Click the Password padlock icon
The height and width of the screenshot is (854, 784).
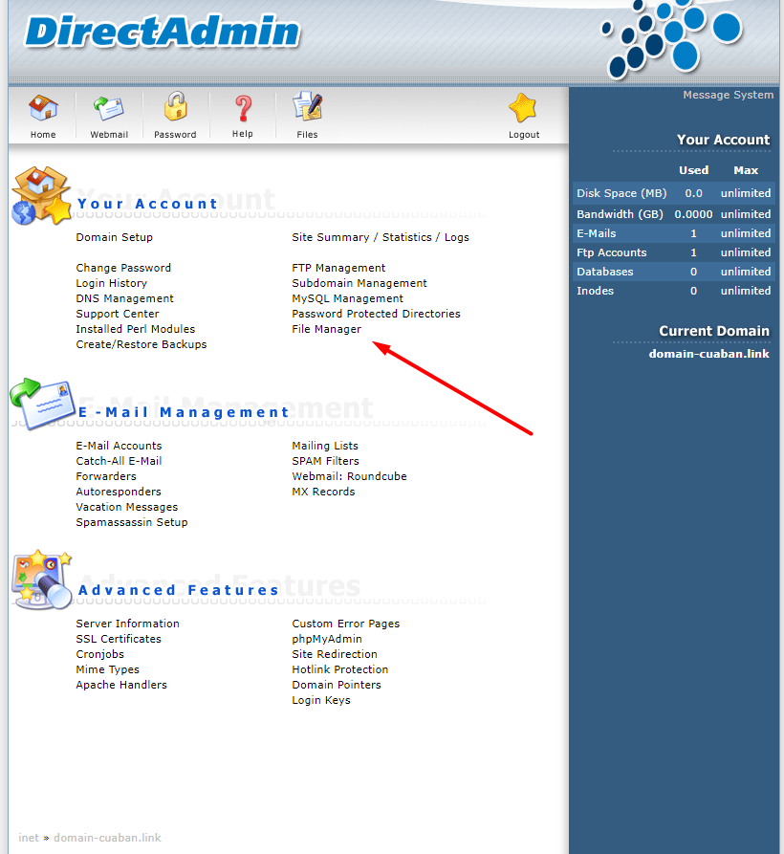175,106
